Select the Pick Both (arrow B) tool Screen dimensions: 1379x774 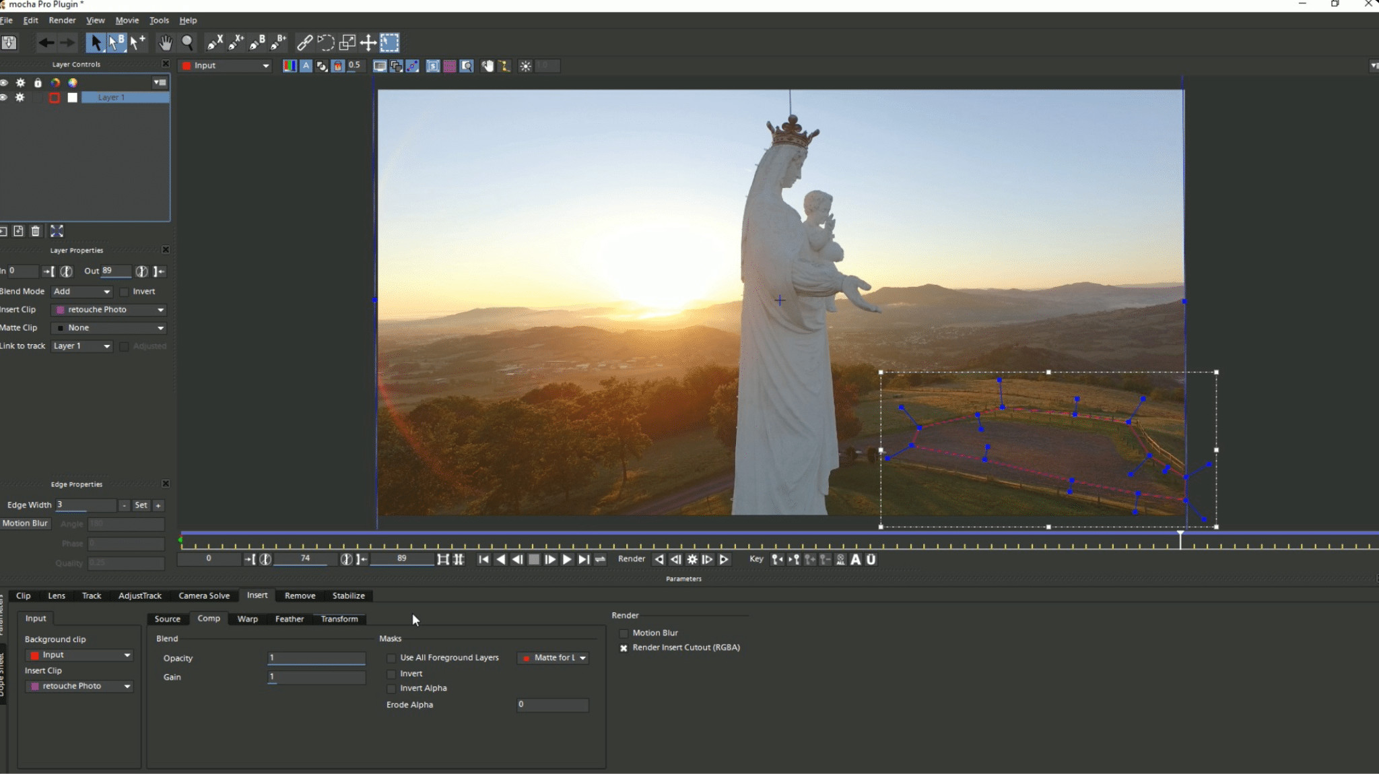pos(116,43)
